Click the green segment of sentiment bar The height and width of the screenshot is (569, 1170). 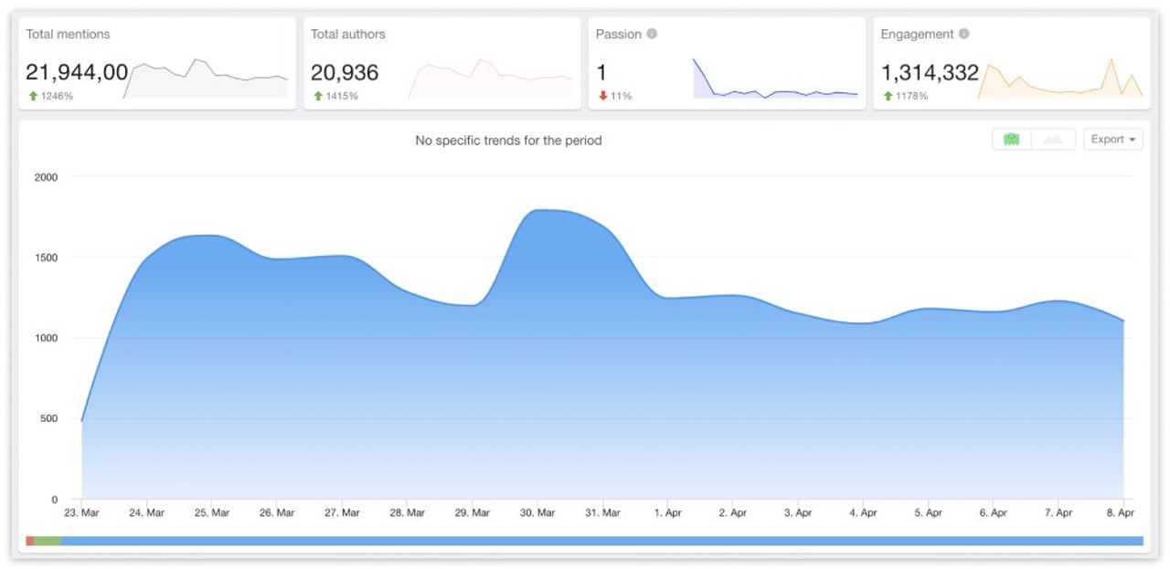(48, 541)
